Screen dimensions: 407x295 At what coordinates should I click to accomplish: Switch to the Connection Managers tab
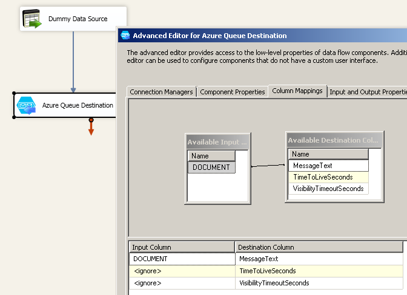tap(161, 92)
